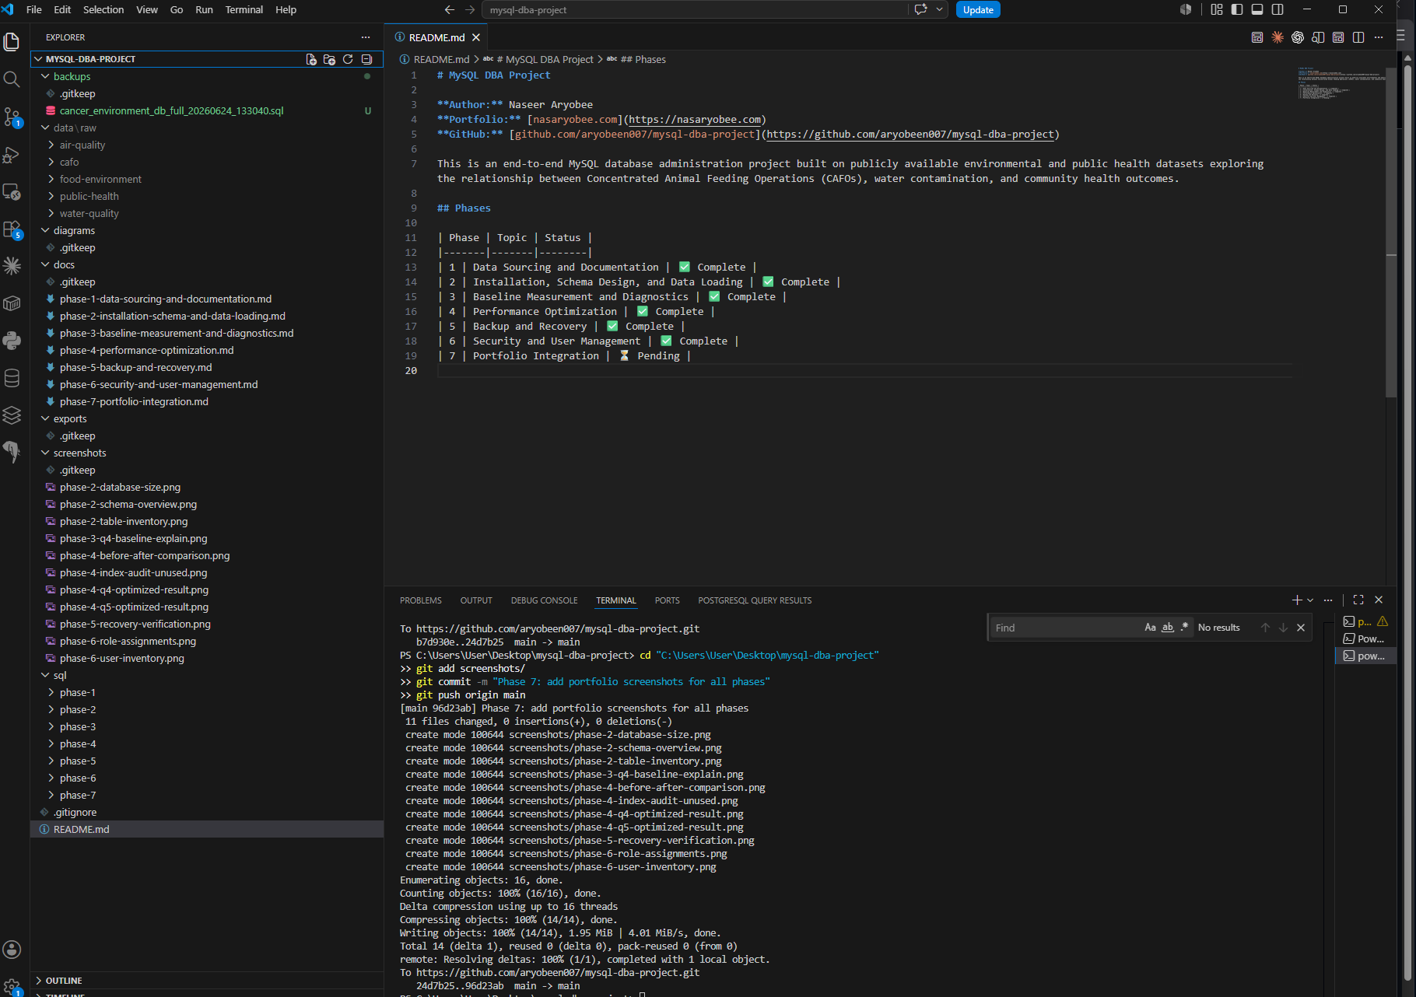Toggle primary side bar visibility
Screen dimensions: 1416x997
(x=1237, y=9)
